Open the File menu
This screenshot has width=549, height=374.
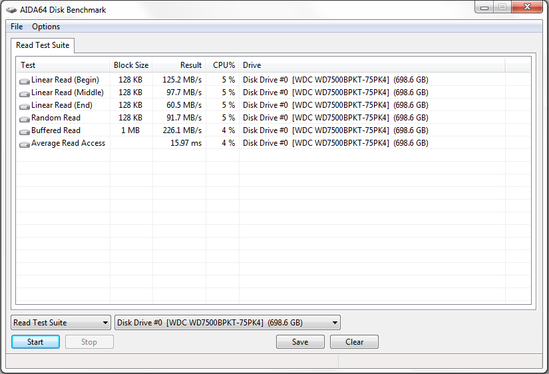click(x=17, y=27)
